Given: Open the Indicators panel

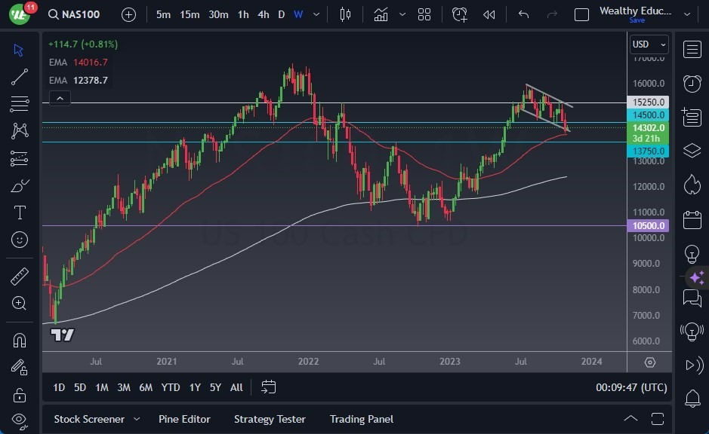Looking at the screenshot, I should [381, 14].
